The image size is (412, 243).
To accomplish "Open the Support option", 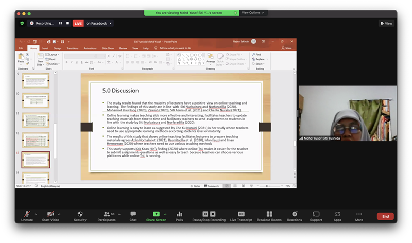I will (316, 214).
